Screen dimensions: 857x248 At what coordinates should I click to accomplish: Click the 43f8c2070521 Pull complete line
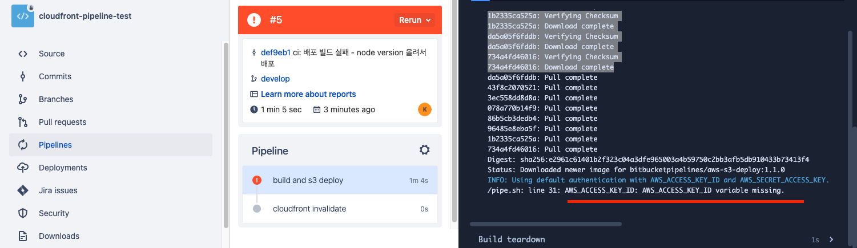[542, 88]
